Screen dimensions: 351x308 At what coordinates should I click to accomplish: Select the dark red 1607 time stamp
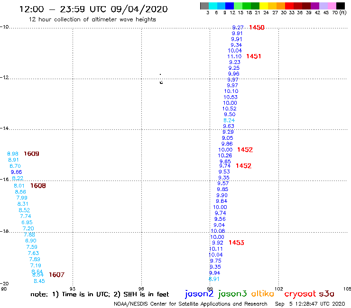[x=56, y=275]
